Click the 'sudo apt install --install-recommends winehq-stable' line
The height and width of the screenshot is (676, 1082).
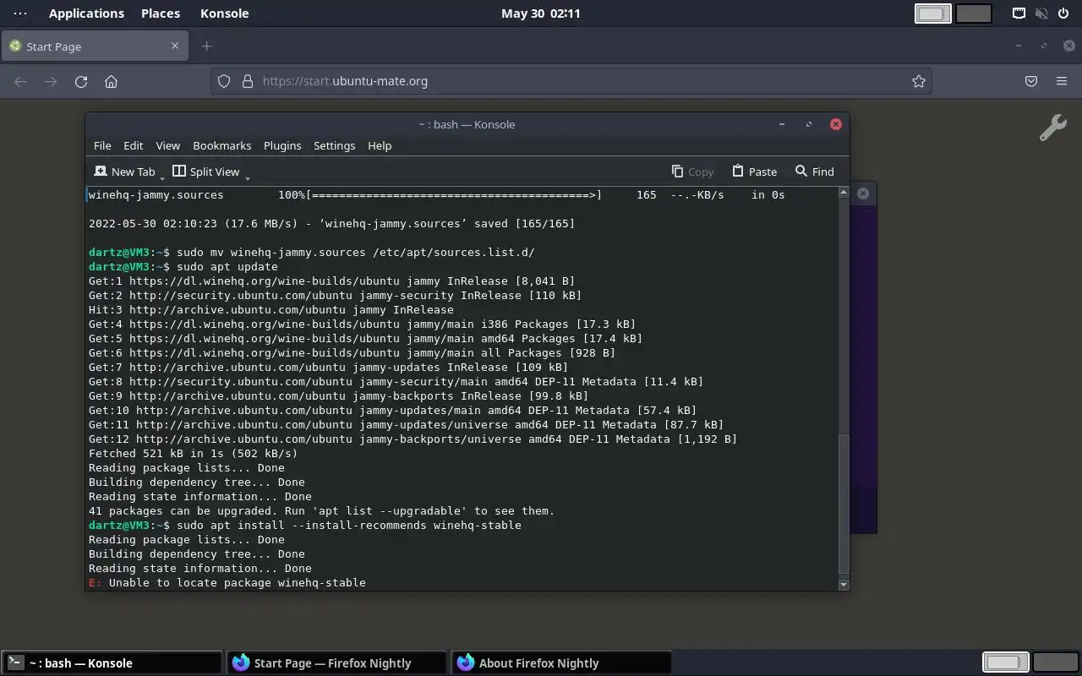[x=305, y=526]
